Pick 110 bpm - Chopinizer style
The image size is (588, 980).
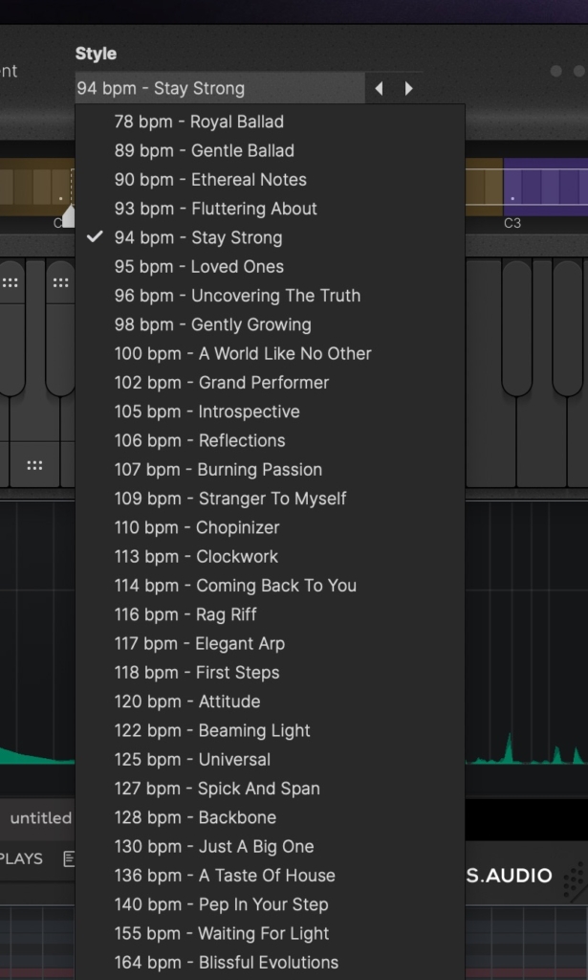point(197,527)
